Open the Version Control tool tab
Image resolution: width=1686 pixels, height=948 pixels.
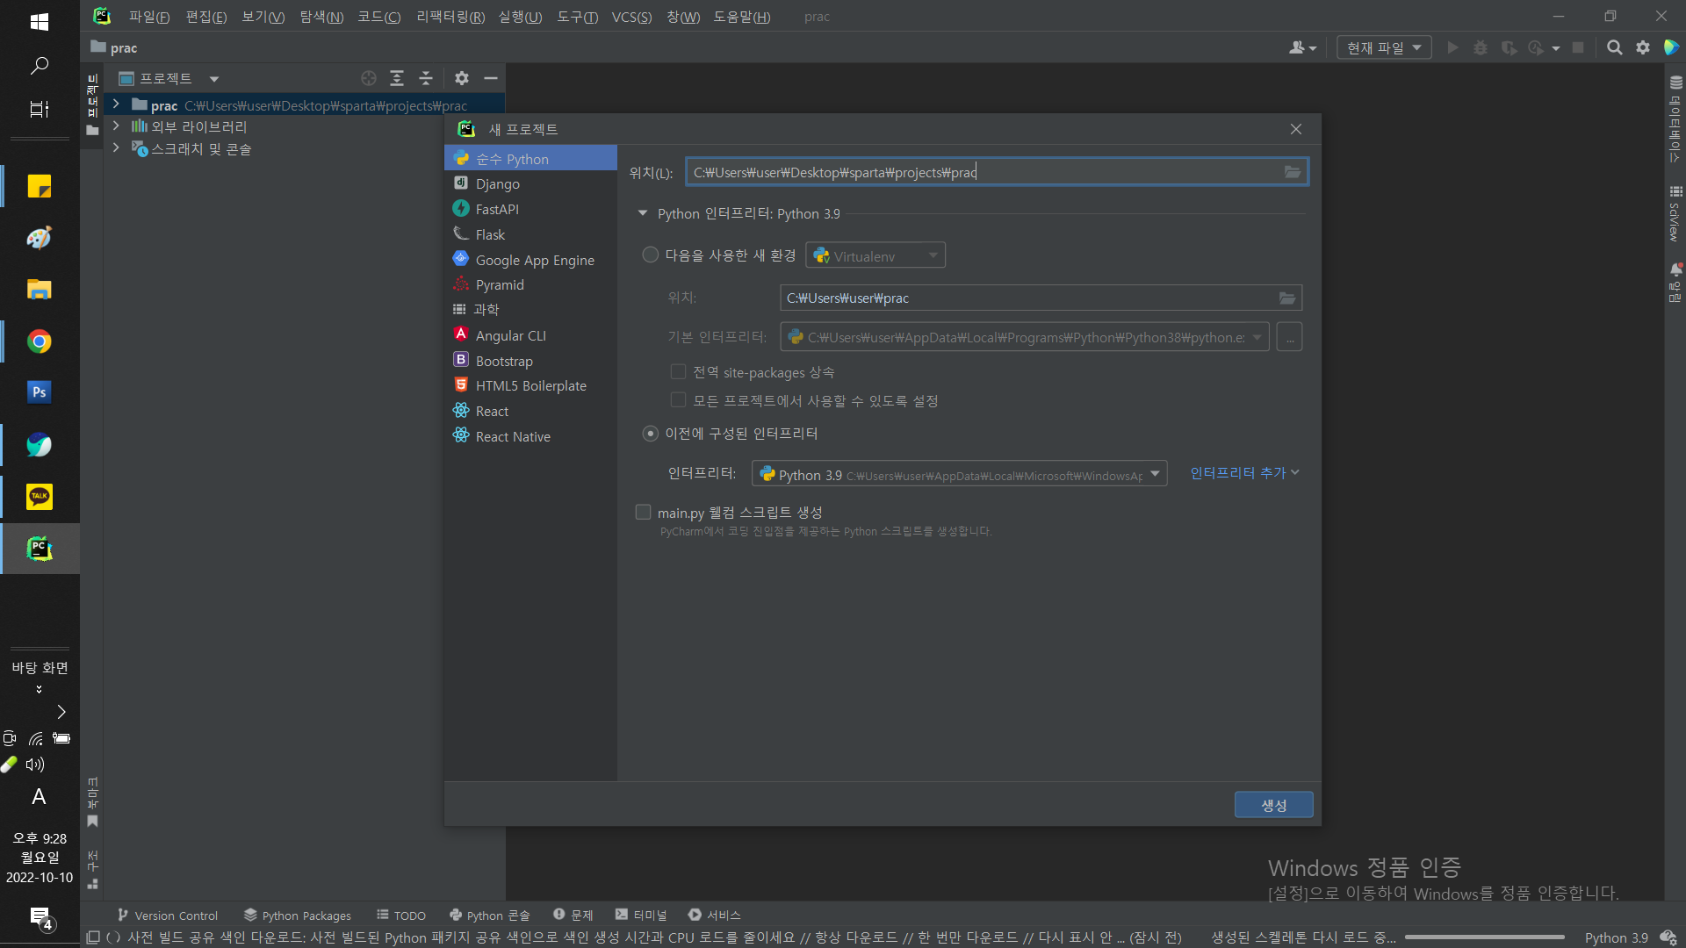coord(168,915)
